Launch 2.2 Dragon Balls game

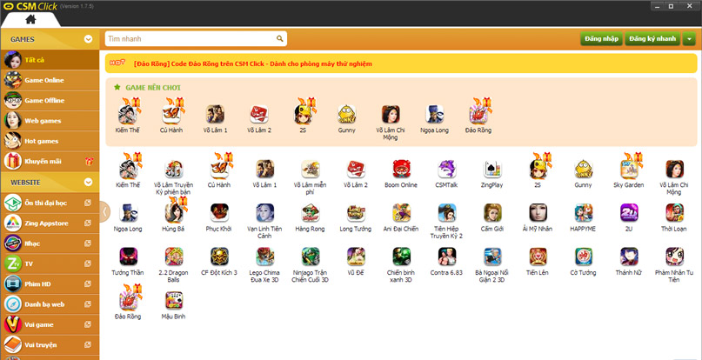pos(172,257)
